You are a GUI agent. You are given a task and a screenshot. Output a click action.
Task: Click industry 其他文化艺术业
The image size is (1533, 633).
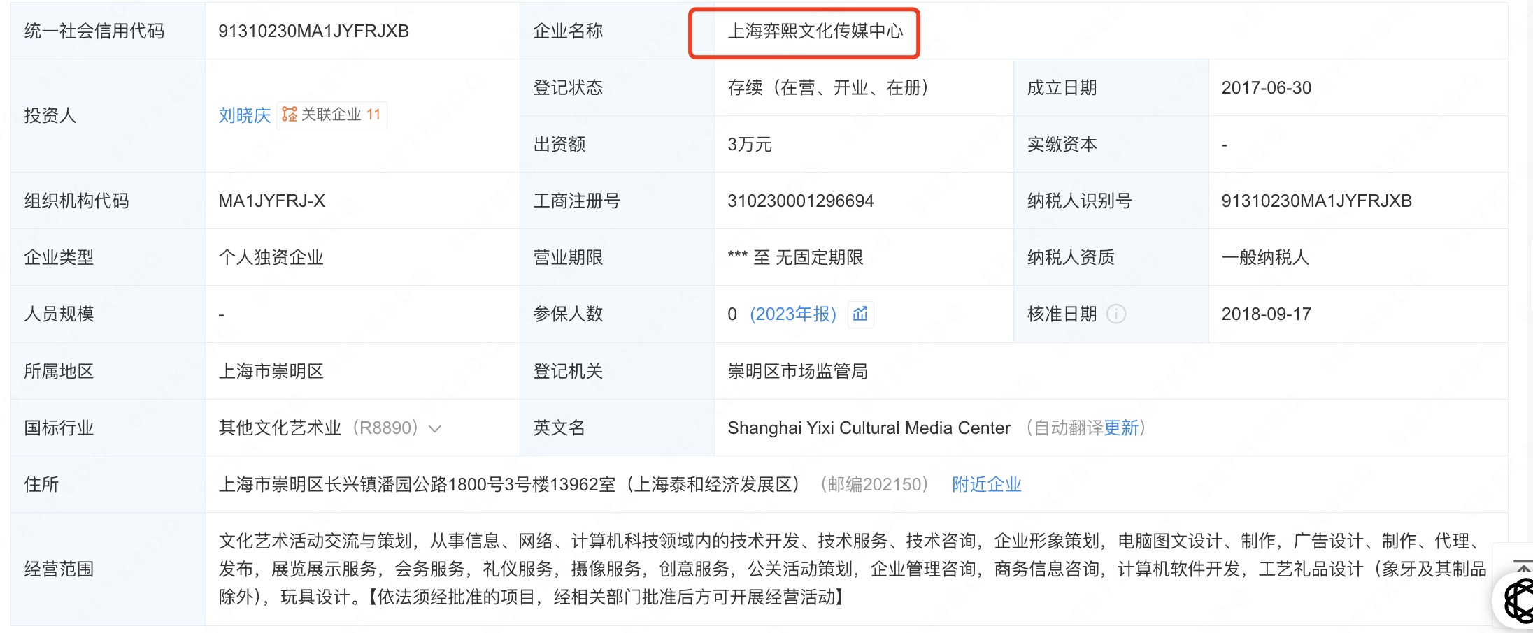[x=280, y=428]
